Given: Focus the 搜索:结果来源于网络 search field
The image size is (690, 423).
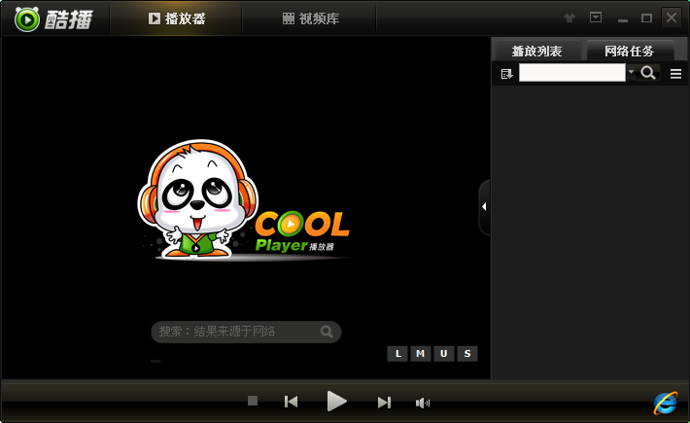Looking at the screenshot, I should [246, 332].
